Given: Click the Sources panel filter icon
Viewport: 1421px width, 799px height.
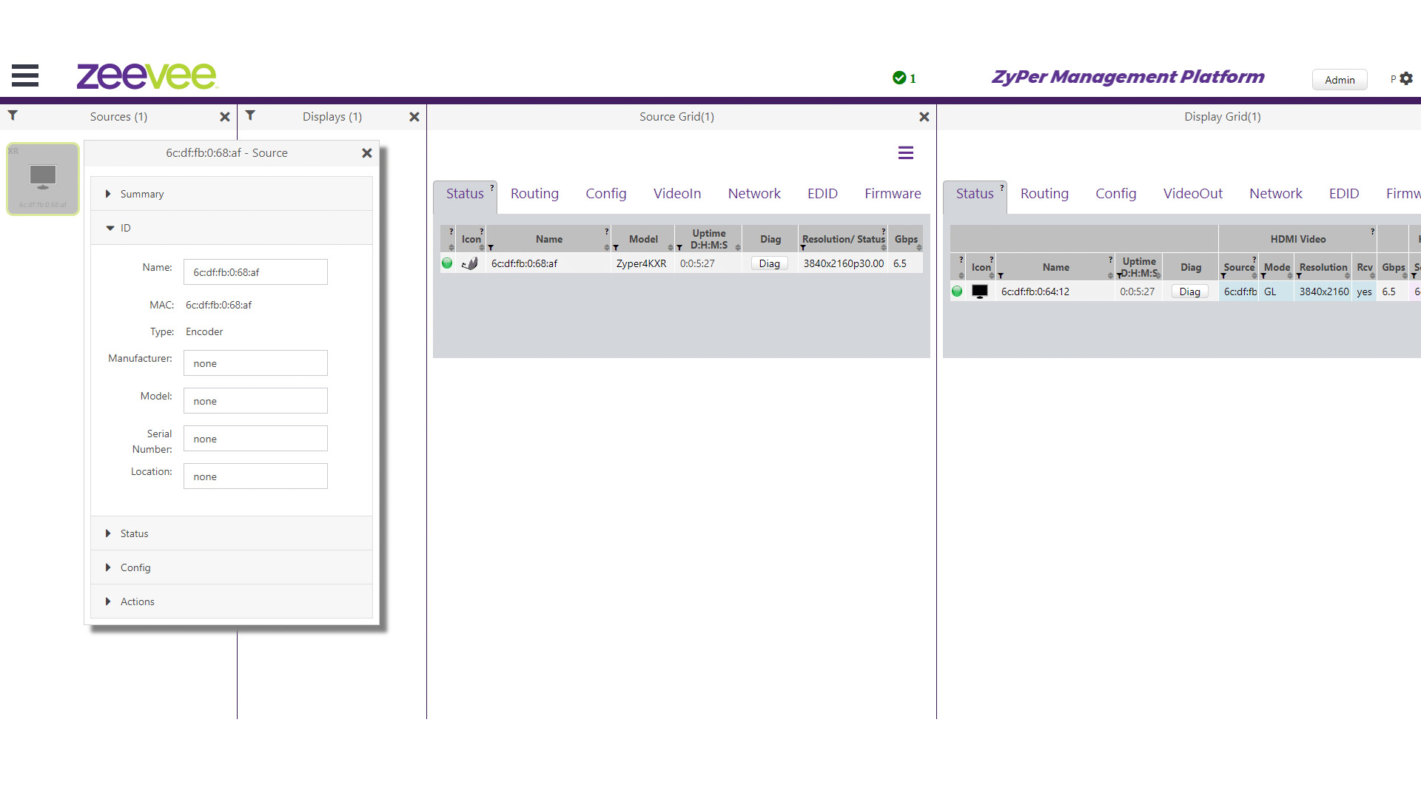Looking at the screenshot, I should (13, 115).
